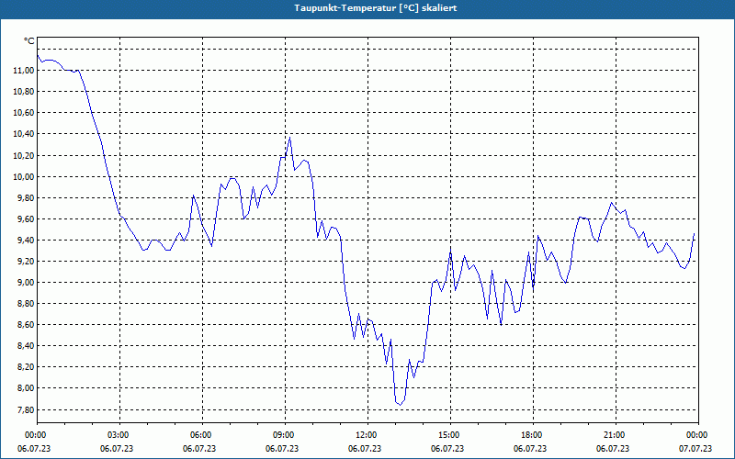Select the 06.07.23 date under 21:00
The width and height of the screenshot is (735, 459).
[x=613, y=449]
